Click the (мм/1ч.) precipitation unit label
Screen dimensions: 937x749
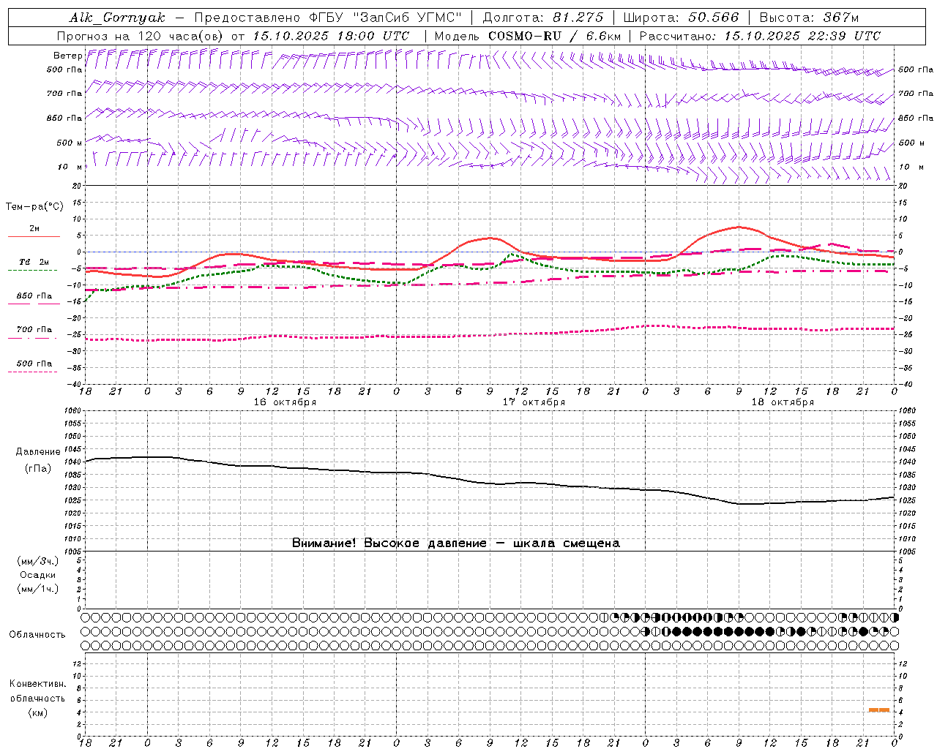(x=38, y=589)
